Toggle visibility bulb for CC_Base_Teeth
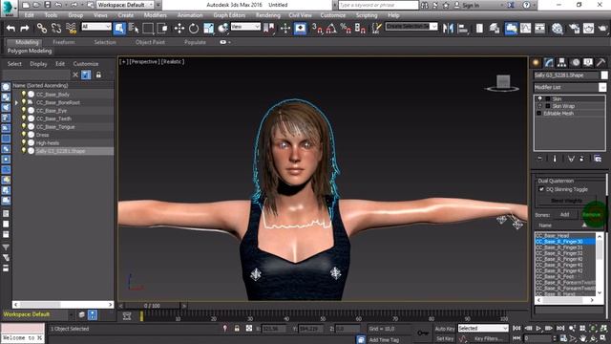 pos(23,118)
